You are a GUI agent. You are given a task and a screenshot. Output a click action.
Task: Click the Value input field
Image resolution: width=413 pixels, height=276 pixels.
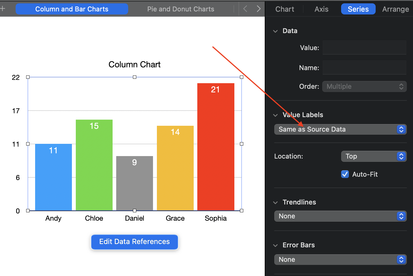point(364,48)
